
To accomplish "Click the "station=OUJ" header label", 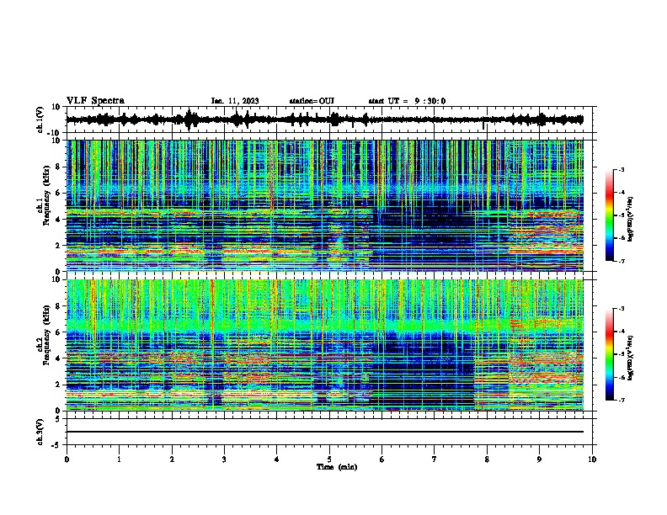I will click(312, 101).
